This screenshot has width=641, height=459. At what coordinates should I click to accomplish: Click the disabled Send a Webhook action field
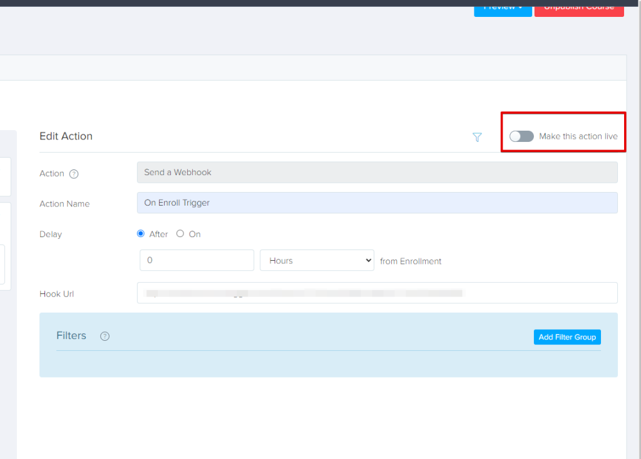(x=377, y=173)
